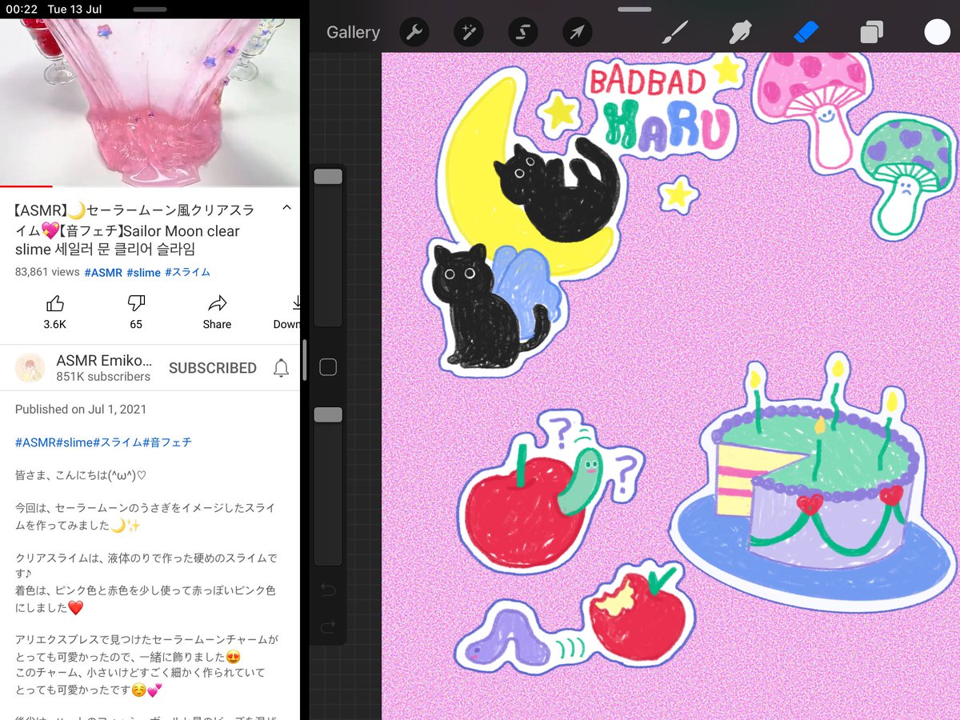Select the Eraser tool
The height and width of the screenshot is (720, 960).
tap(806, 32)
